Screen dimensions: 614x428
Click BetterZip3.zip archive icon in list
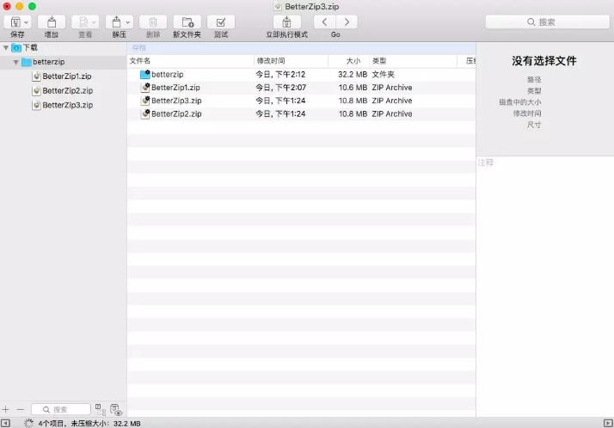click(145, 101)
